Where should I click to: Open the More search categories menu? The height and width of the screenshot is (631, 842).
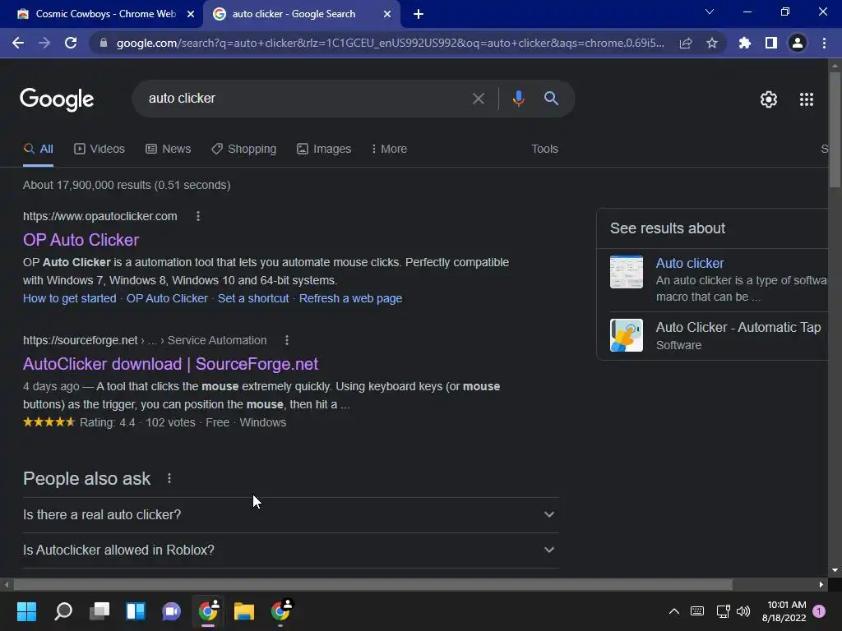[x=389, y=150]
